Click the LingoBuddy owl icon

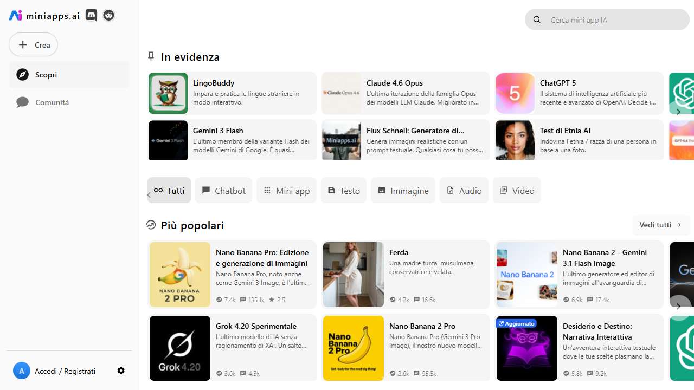pos(168,93)
